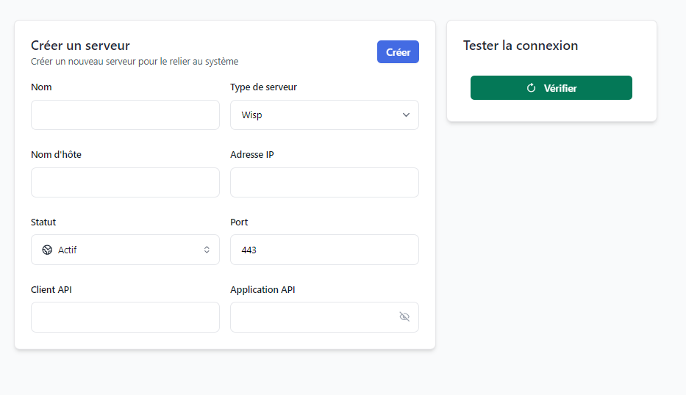The image size is (686, 395).
Task: Click the subtitle under Créer un serveur
Action: pyautogui.click(x=135, y=62)
